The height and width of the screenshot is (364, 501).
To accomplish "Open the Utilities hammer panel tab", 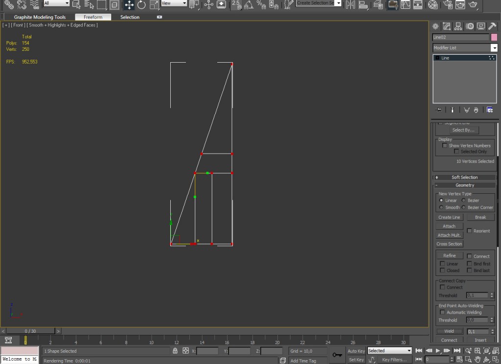I will tap(492, 26).
